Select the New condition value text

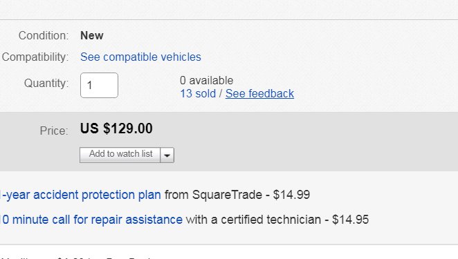[x=92, y=36]
